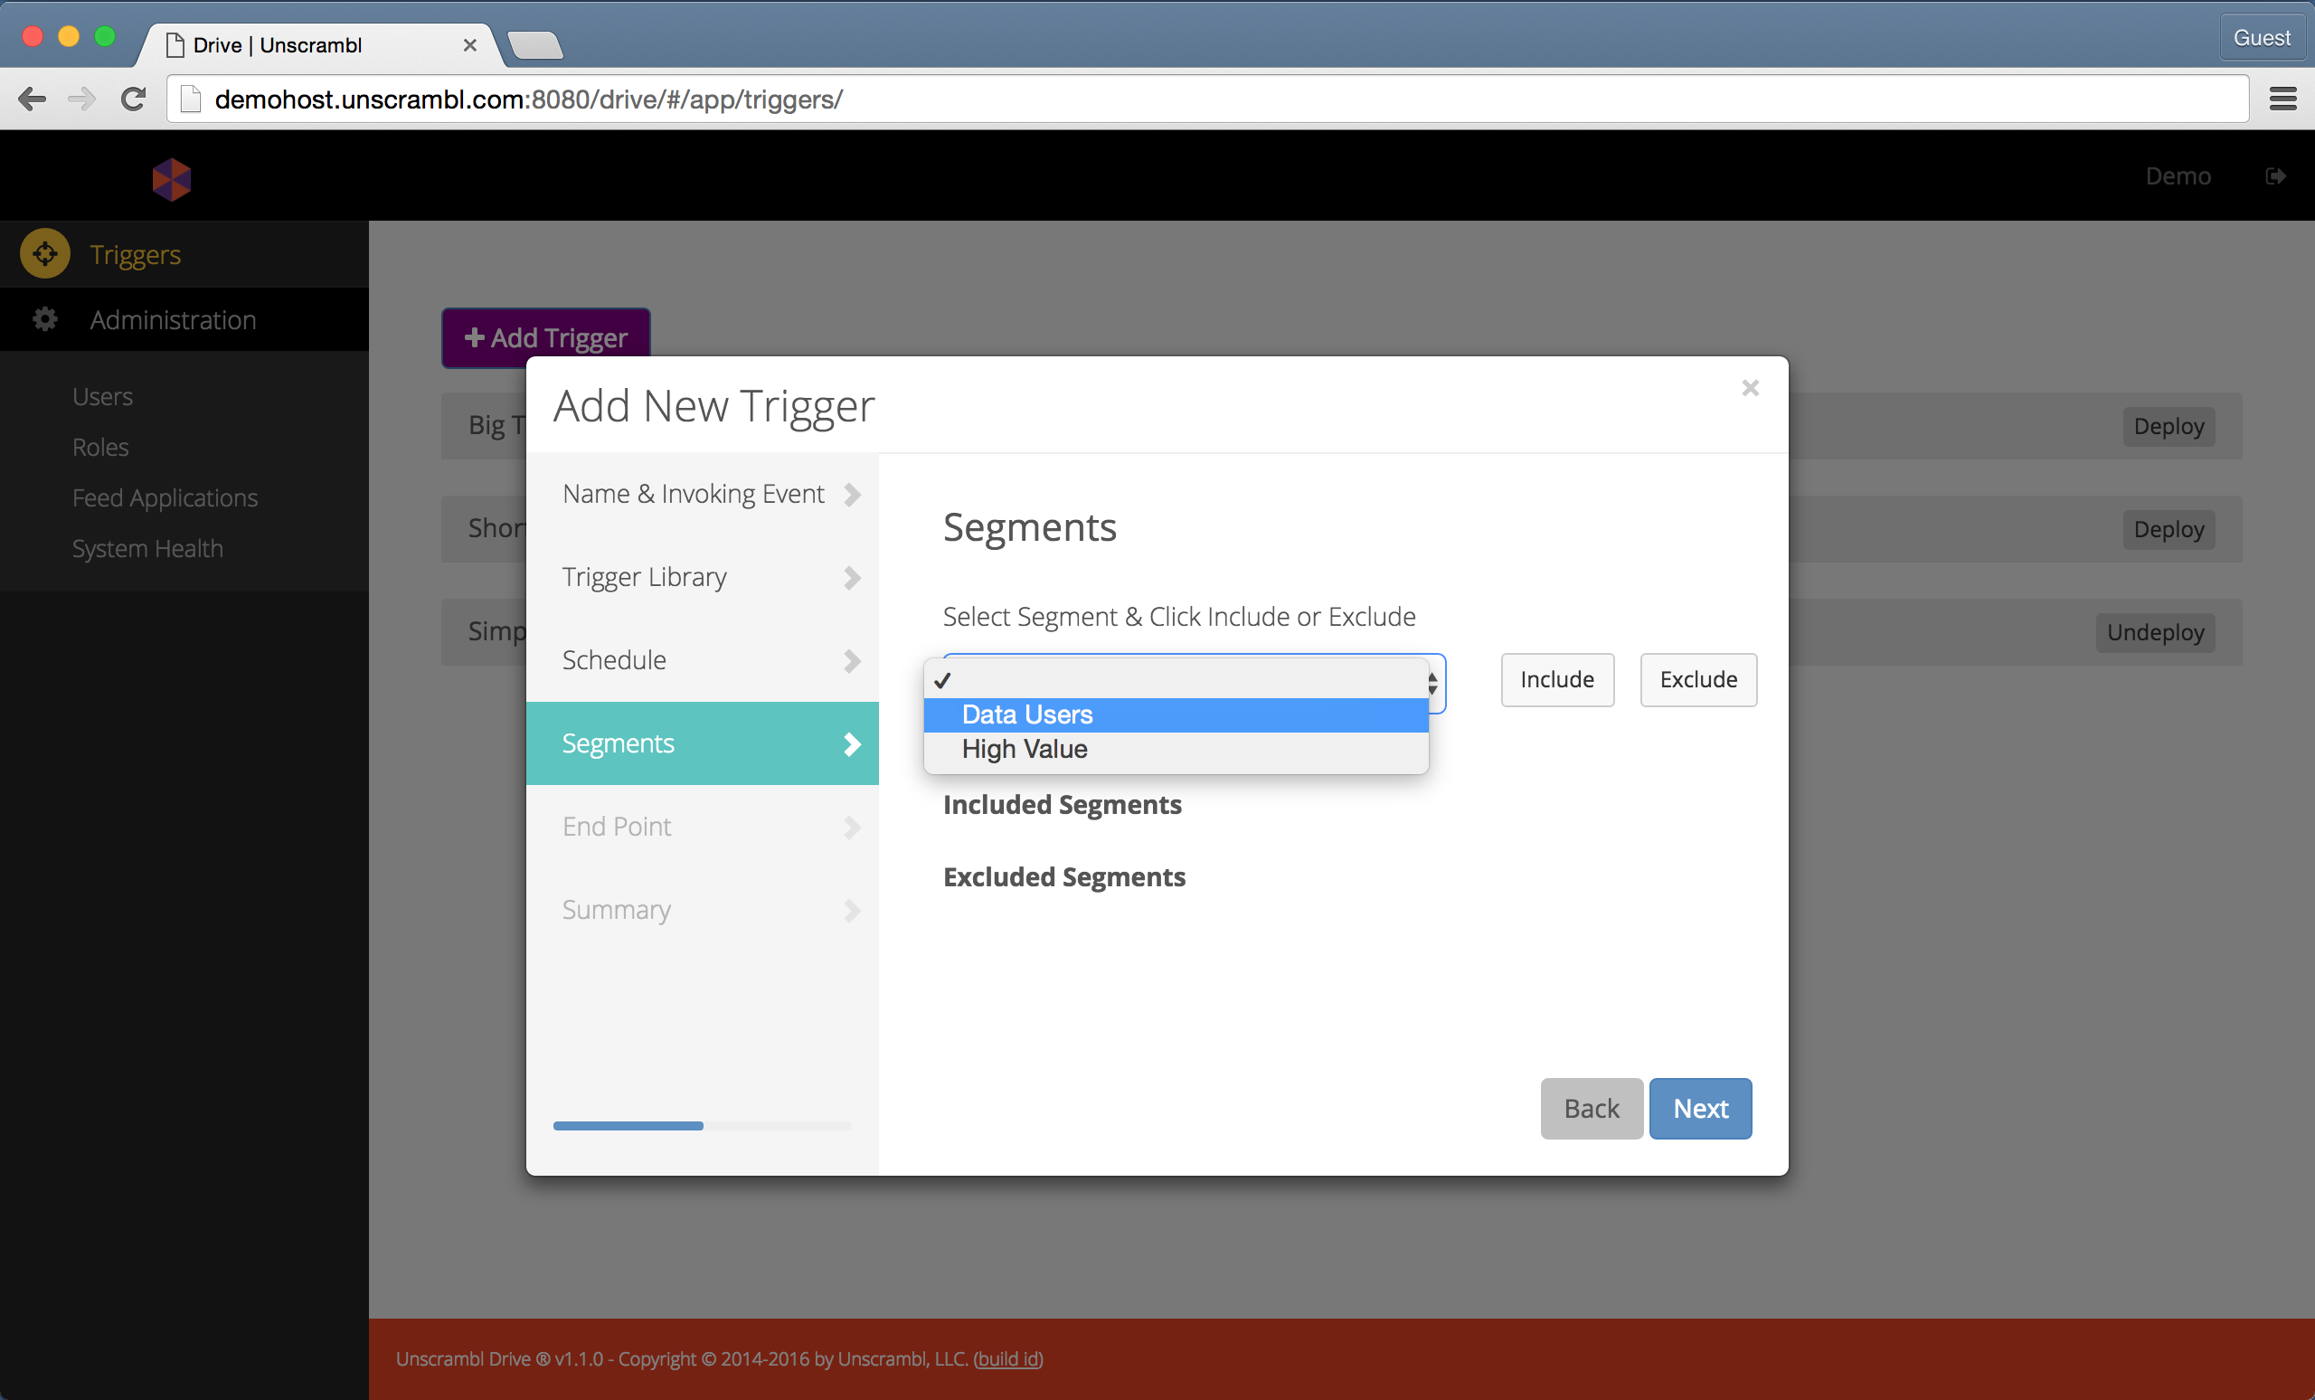2315x1400 pixels.
Task: Click the segment select stepper arrows
Action: point(1432,683)
